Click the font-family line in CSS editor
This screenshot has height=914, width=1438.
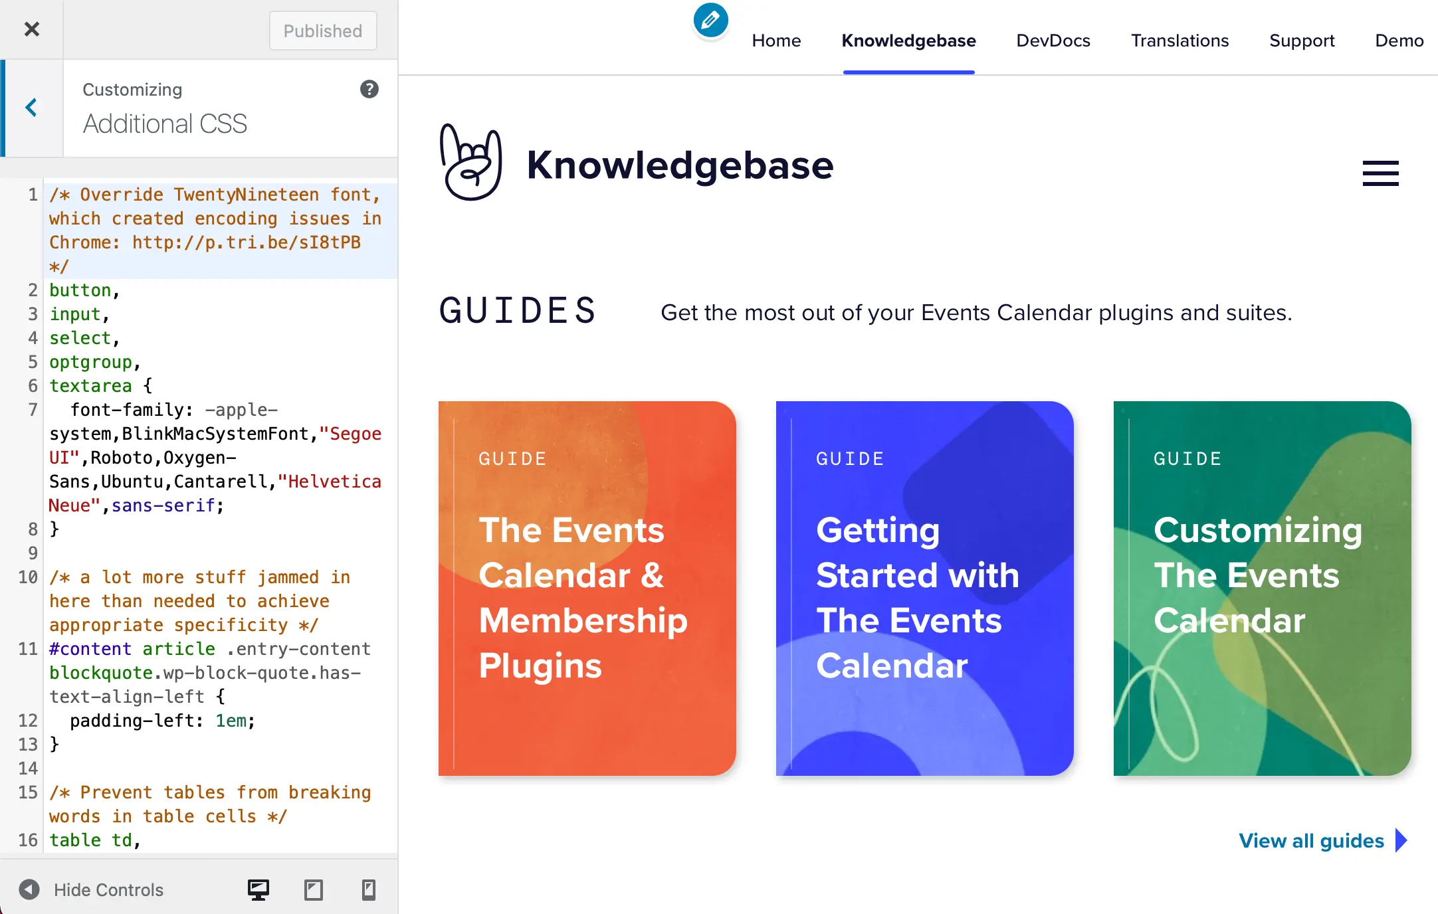pos(221,458)
